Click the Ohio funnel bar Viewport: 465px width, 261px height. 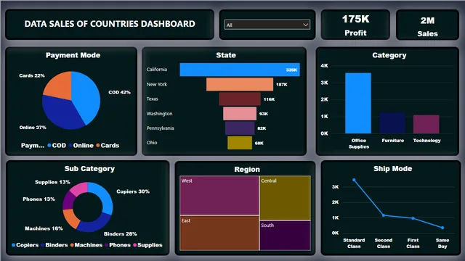[240, 143]
